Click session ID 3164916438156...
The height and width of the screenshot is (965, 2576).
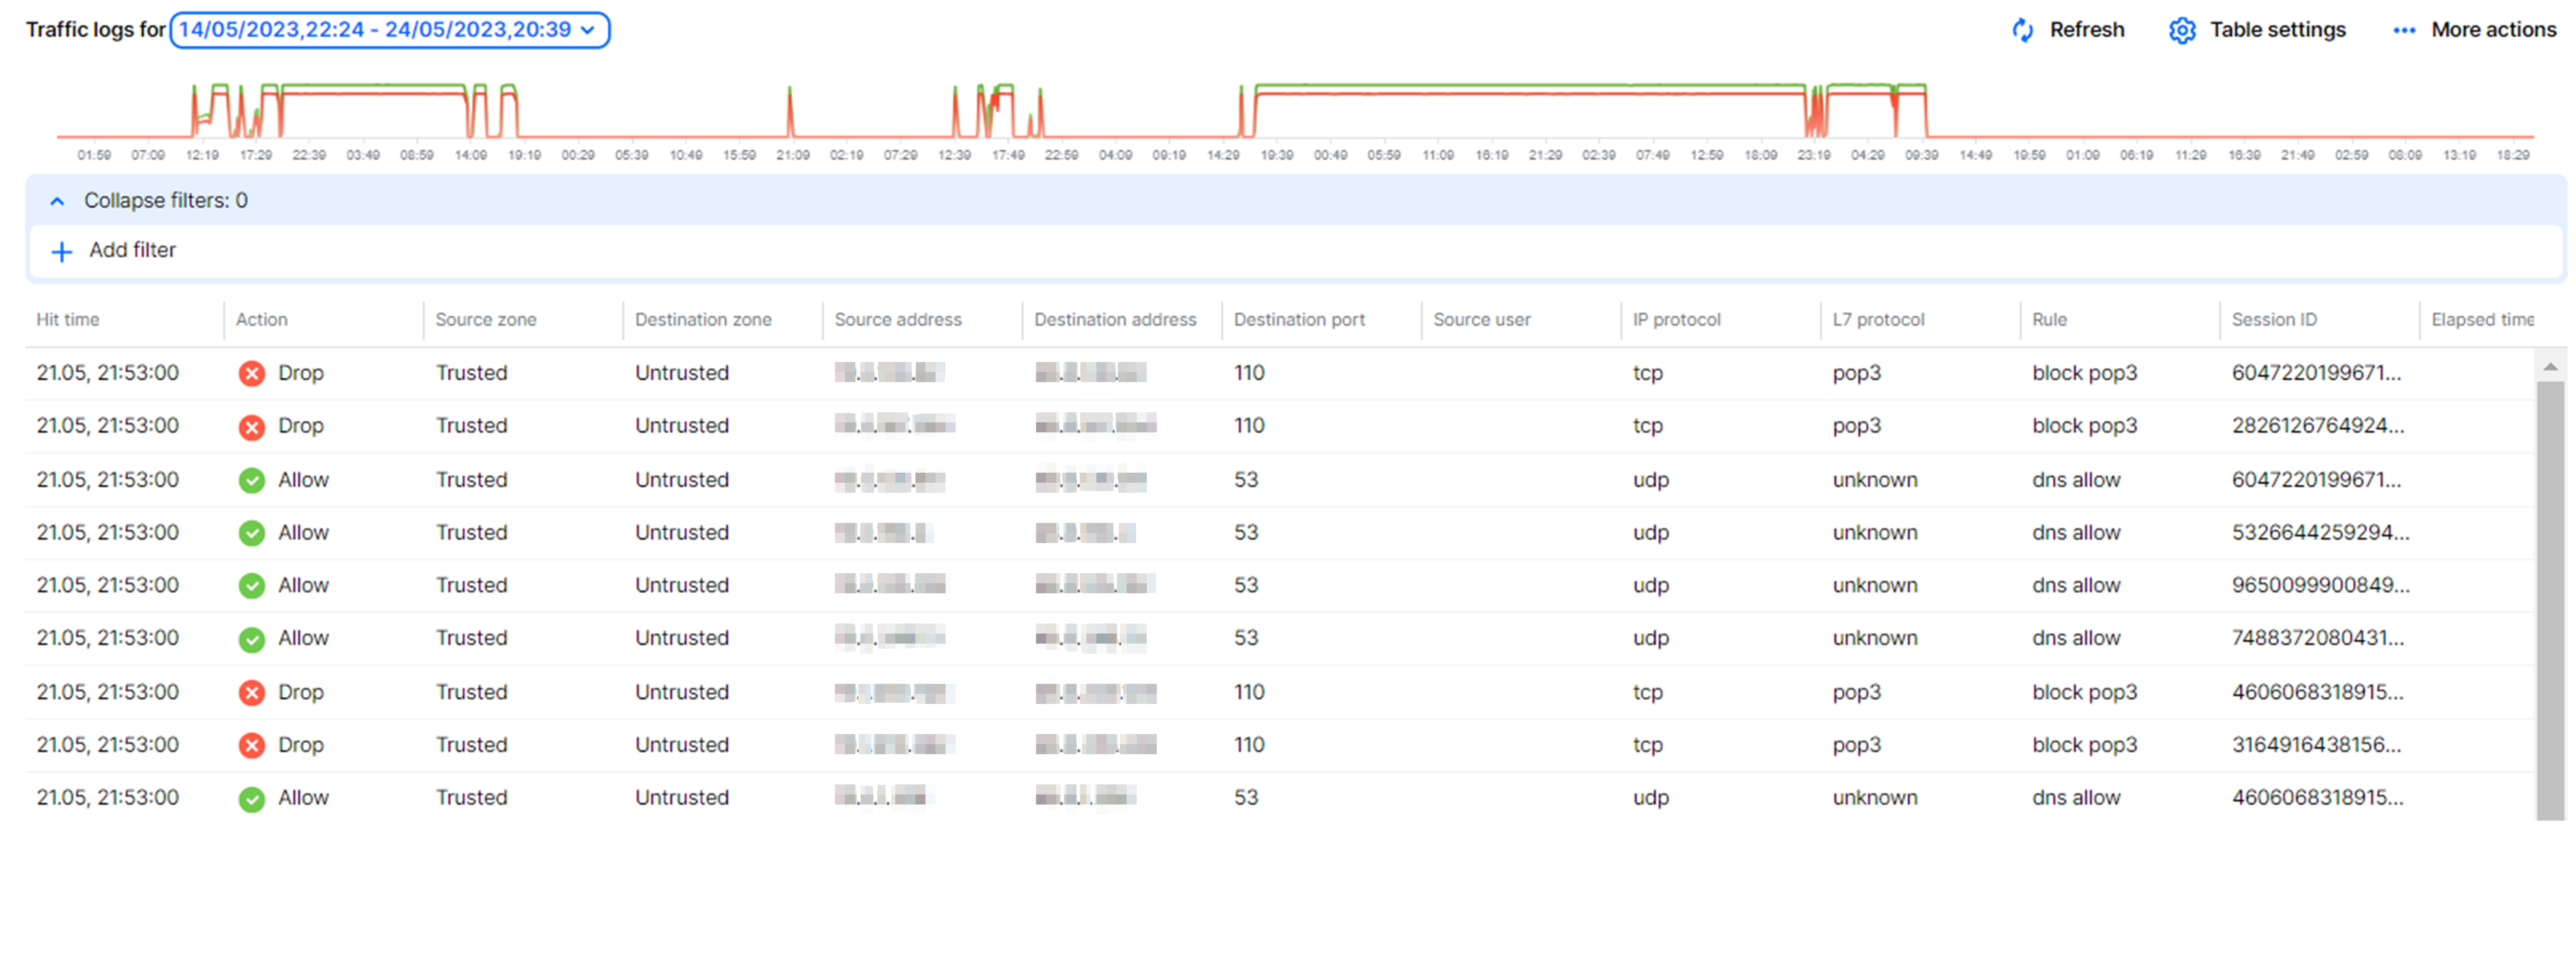pos(2316,745)
